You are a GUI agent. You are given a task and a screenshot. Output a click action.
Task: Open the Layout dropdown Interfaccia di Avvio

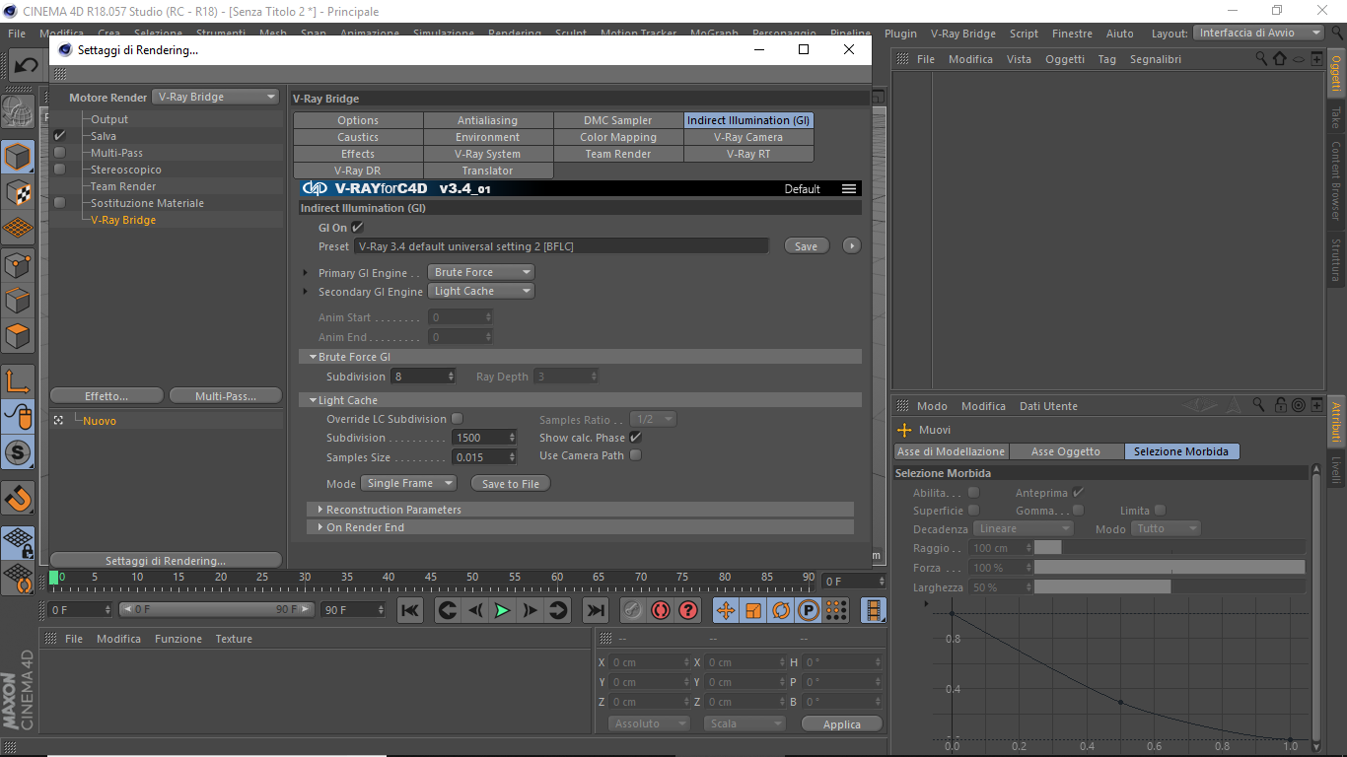1259,33
